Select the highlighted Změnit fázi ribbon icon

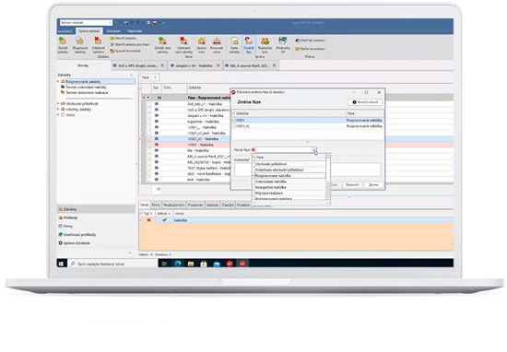(249, 44)
